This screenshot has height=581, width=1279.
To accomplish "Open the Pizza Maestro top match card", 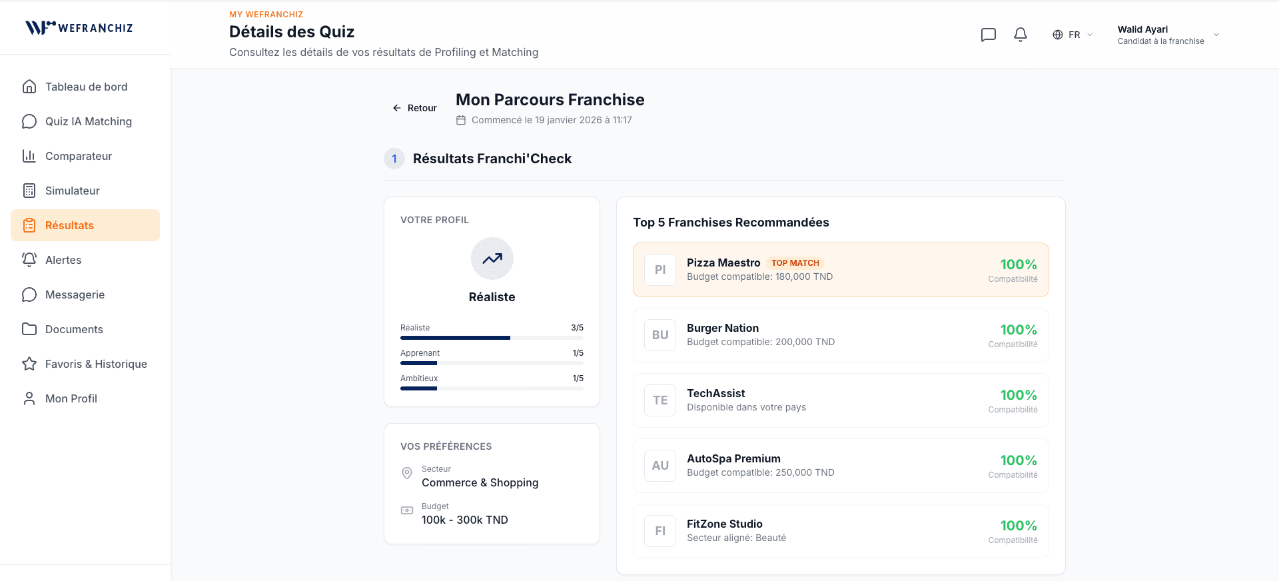I will (x=841, y=270).
